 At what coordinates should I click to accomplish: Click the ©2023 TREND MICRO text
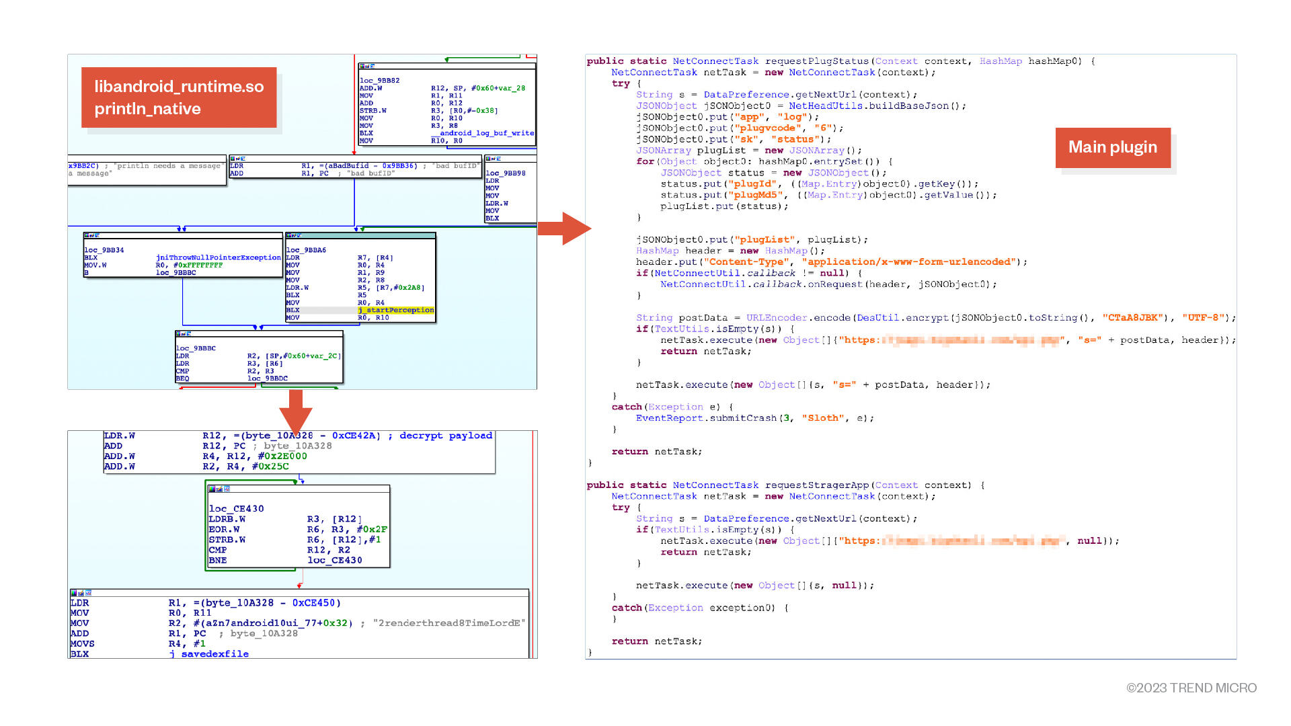click(1191, 688)
